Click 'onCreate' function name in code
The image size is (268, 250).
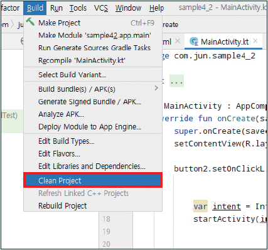tap(237, 119)
